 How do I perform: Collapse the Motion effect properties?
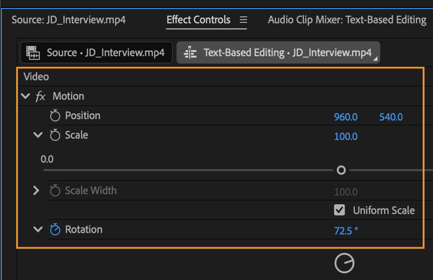pyautogui.click(x=25, y=96)
